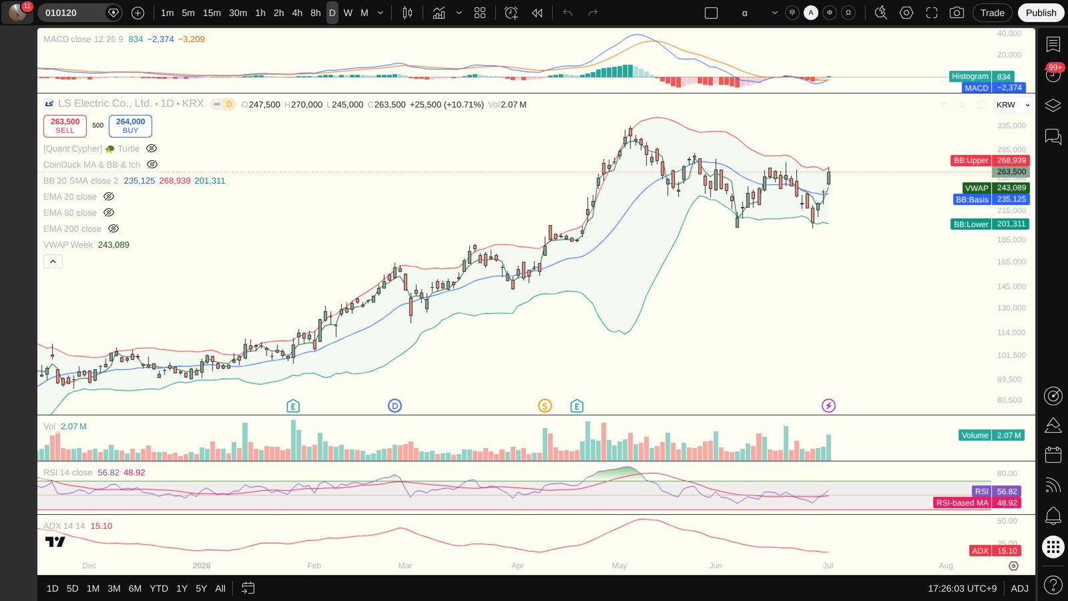
Task: Click the Publish button
Action: coord(1041,13)
